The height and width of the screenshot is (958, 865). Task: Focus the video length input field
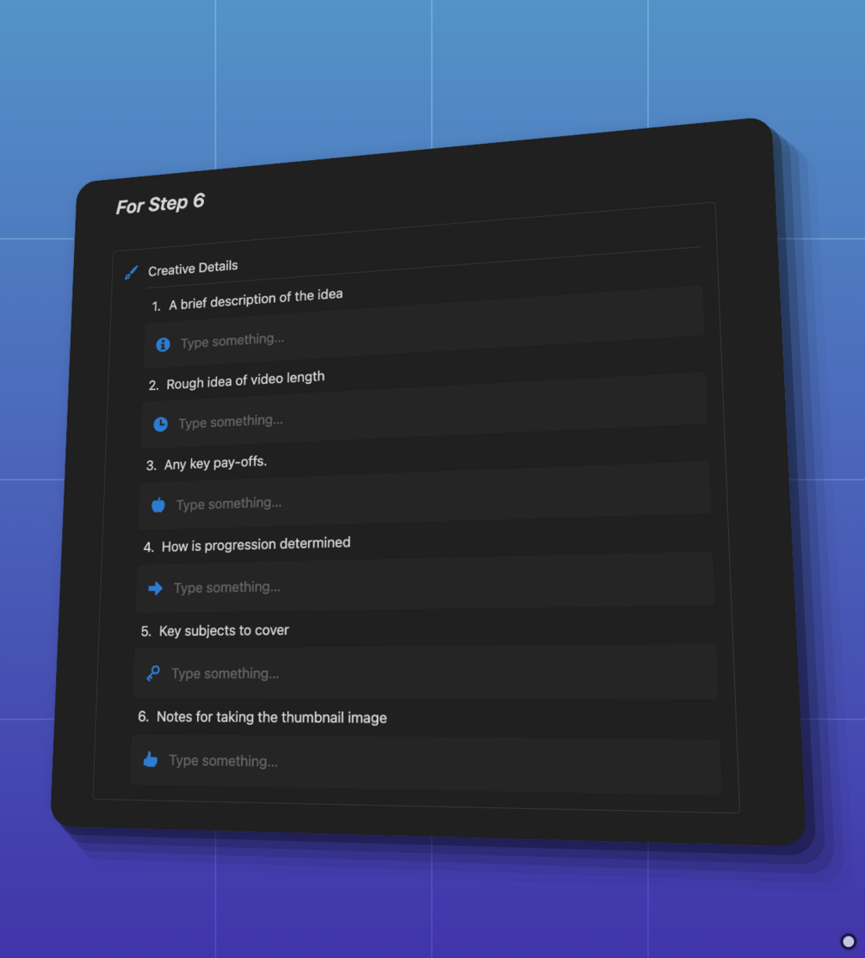coord(424,411)
